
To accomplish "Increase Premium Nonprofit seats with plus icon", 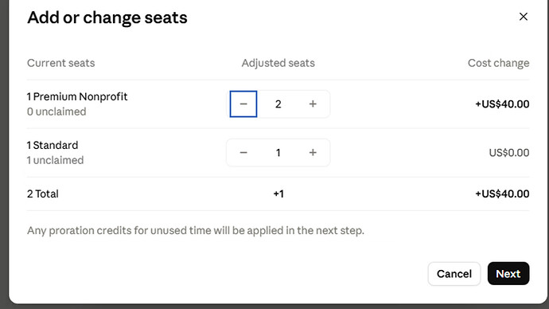I will (313, 104).
